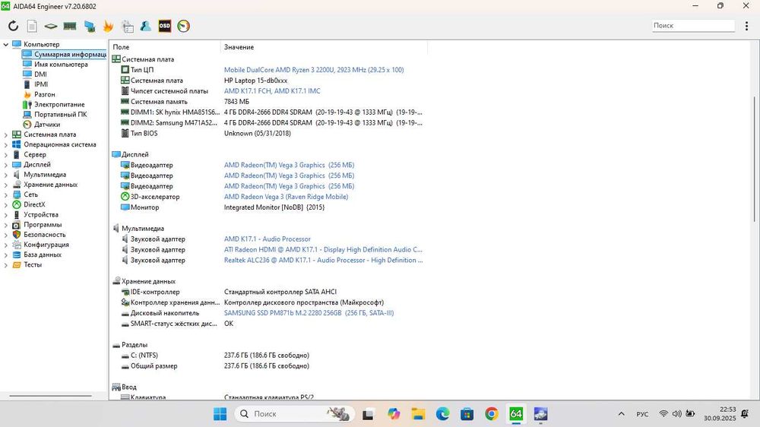
Task: Select Конфигурация in the tree
Action: 46,245
